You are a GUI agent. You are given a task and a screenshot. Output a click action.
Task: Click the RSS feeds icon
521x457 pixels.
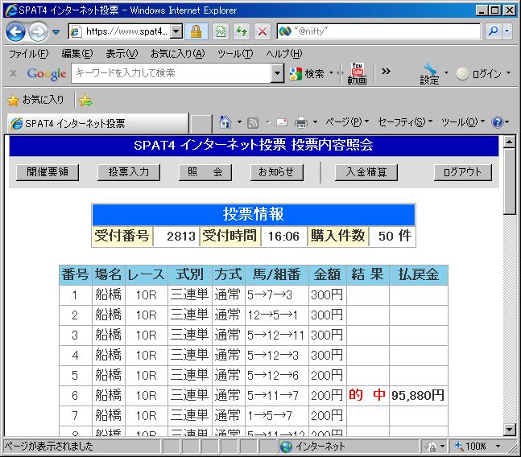(x=253, y=123)
